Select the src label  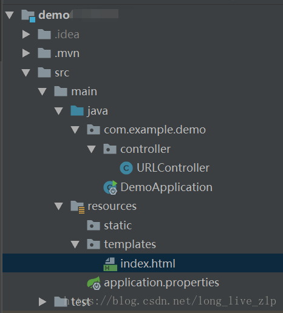click(x=62, y=73)
